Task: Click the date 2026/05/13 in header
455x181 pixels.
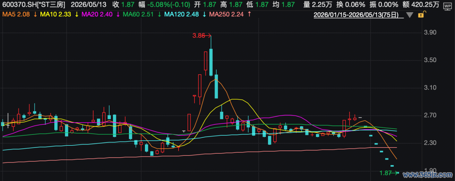Action: [x=89, y=5]
